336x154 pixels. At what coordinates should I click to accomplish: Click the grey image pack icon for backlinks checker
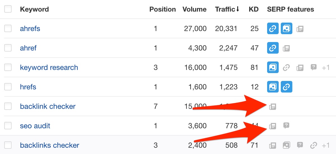286,145
